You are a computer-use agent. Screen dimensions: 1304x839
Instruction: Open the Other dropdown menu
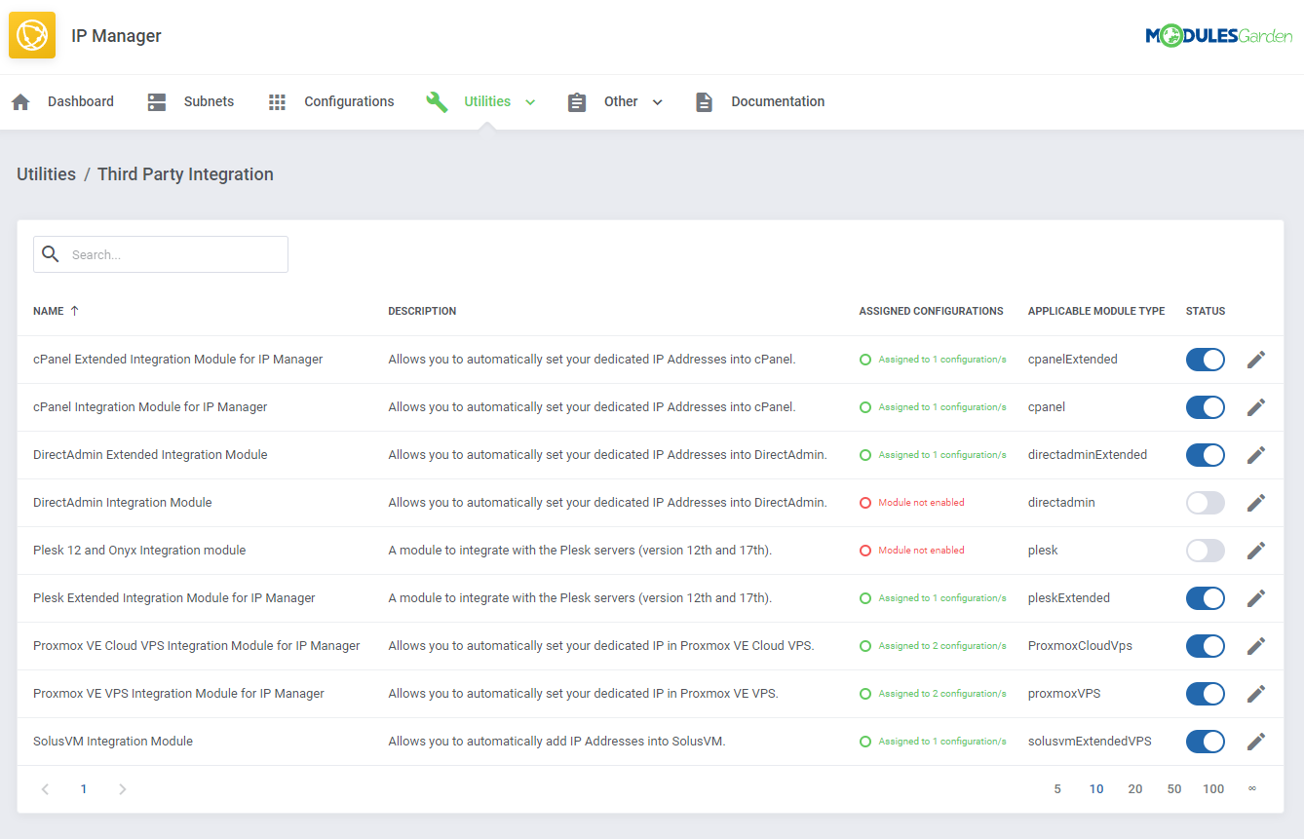point(657,101)
